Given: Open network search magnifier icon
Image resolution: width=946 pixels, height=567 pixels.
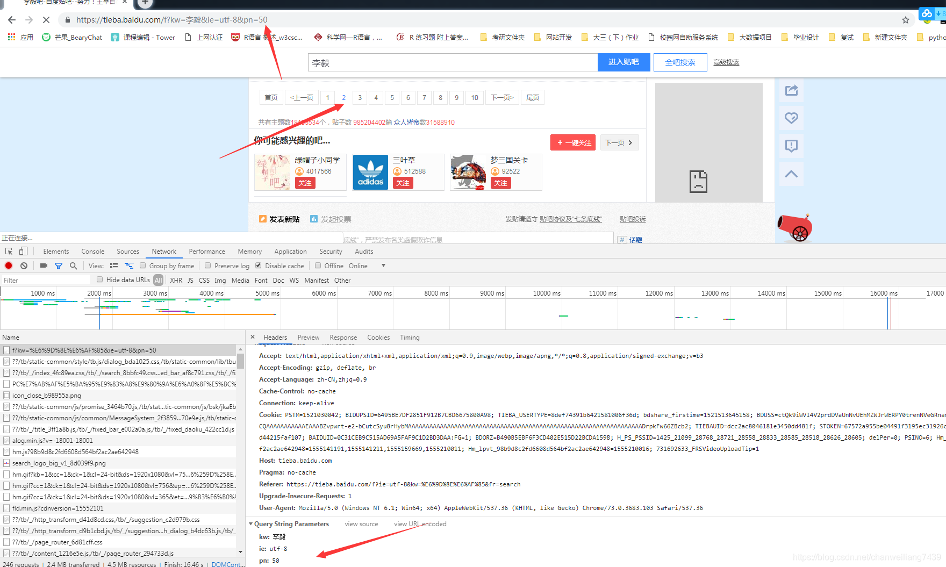Looking at the screenshot, I should pyautogui.click(x=73, y=265).
